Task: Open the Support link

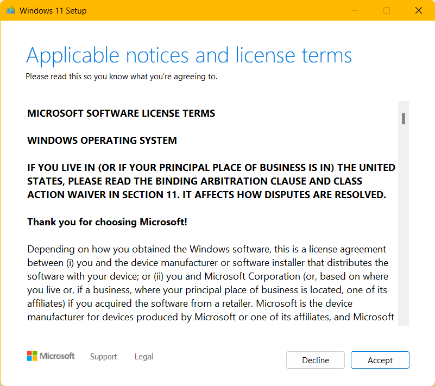Action: pyautogui.click(x=104, y=356)
